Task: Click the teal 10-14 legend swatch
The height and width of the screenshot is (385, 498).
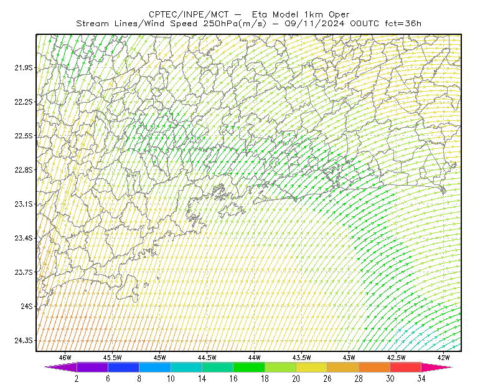Action: pos(186,367)
